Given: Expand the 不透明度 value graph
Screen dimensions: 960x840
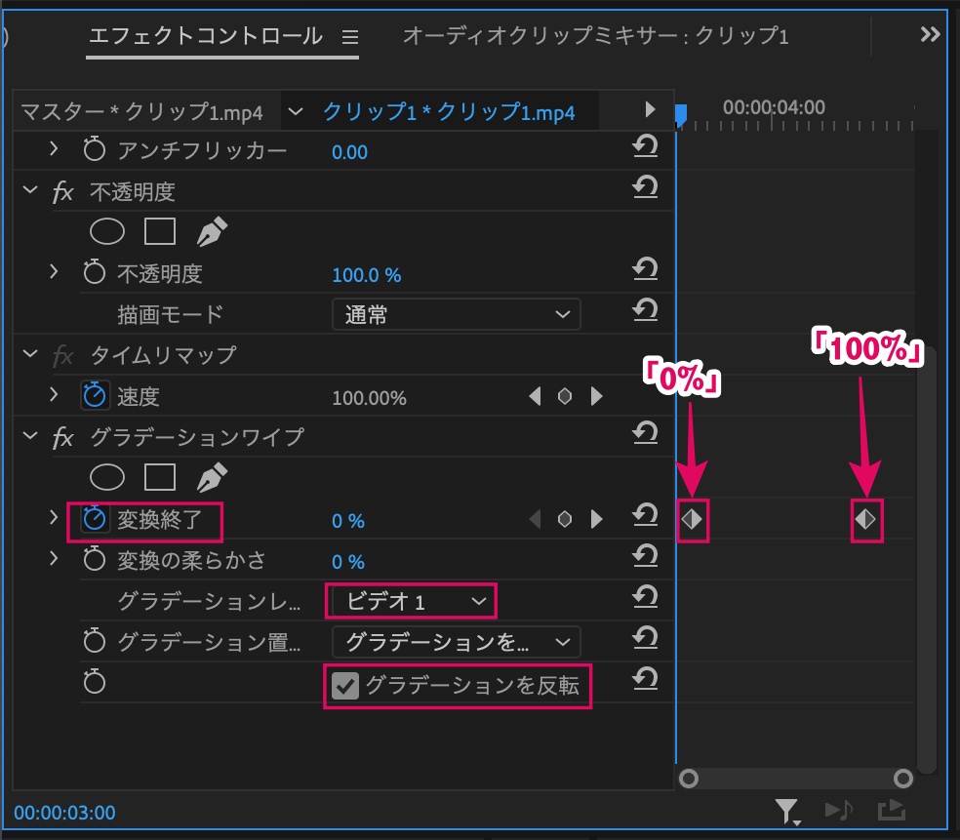Looking at the screenshot, I should (54, 271).
